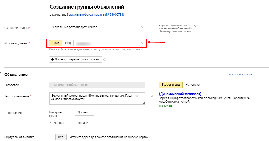Click the blurred domain input field
269x141 pixels.
(x=110, y=43)
